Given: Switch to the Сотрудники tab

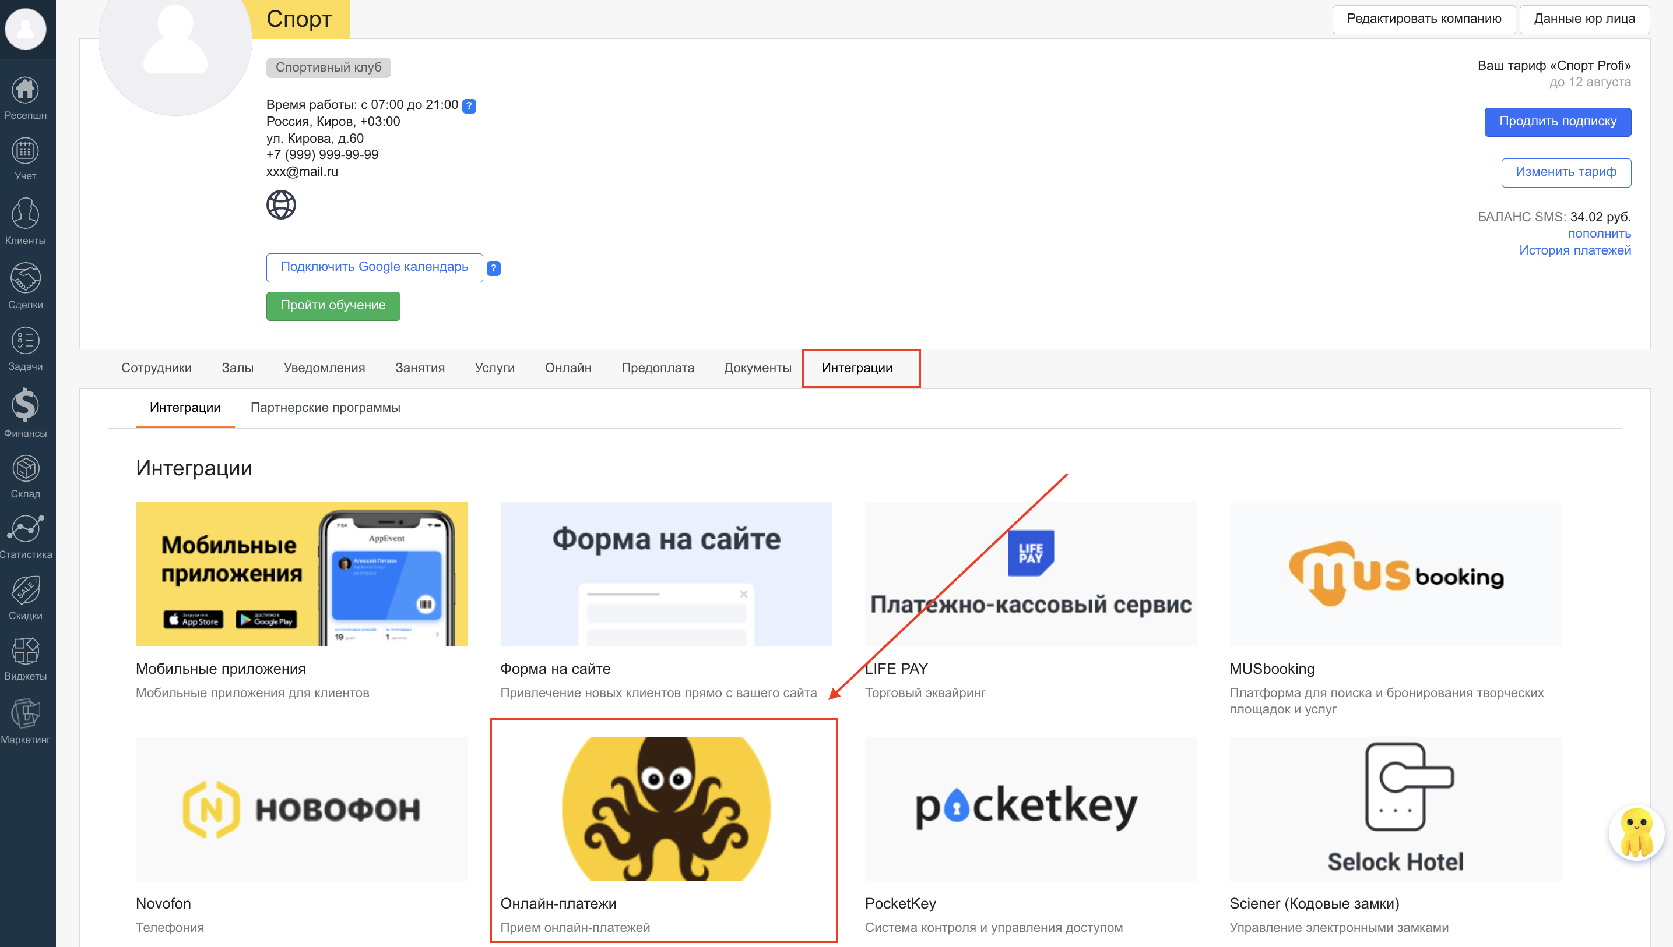Looking at the screenshot, I should 156,368.
